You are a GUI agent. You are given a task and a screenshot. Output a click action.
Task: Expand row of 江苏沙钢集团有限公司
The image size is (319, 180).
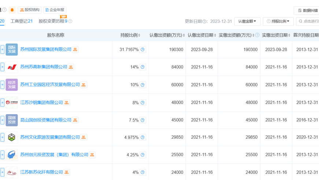pyautogui.click(x=3, y=102)
